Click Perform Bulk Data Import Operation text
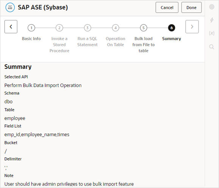Image resolution: width=219 pixels, height=188 pixels. click(x=43, y=85)
